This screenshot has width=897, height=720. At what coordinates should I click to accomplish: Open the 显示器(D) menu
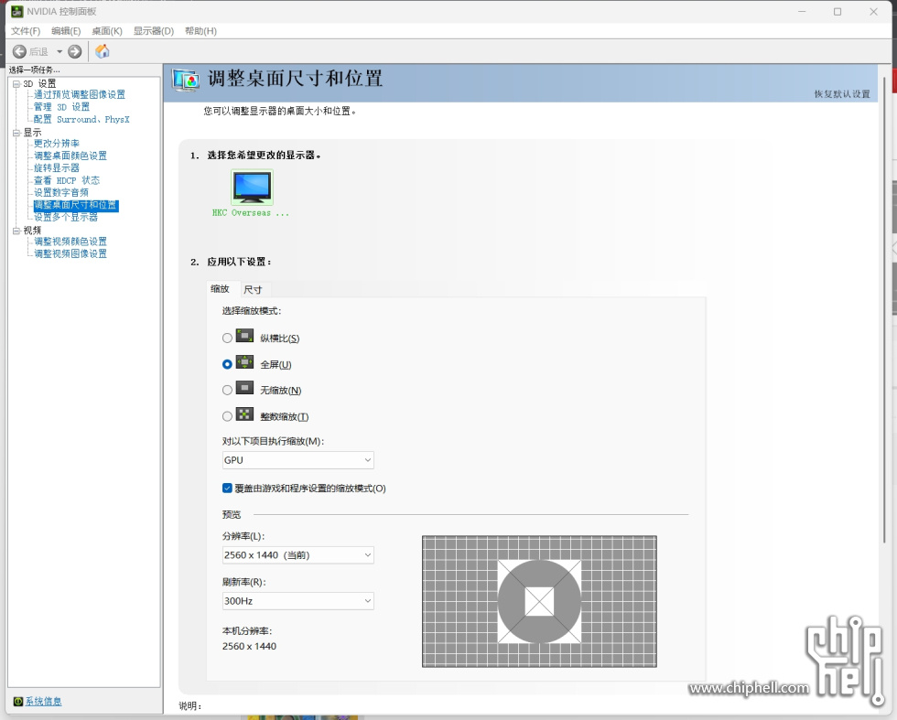154,31
